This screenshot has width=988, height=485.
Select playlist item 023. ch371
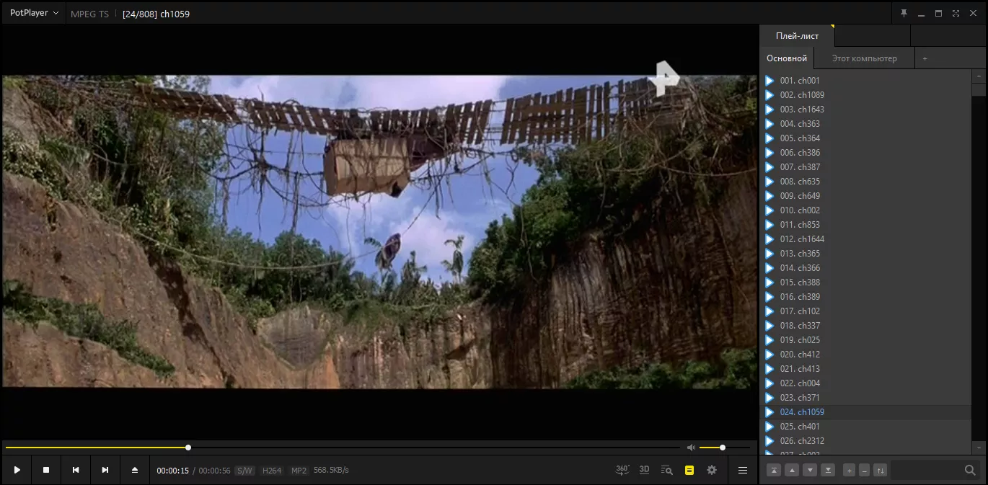tap(866, 398)
